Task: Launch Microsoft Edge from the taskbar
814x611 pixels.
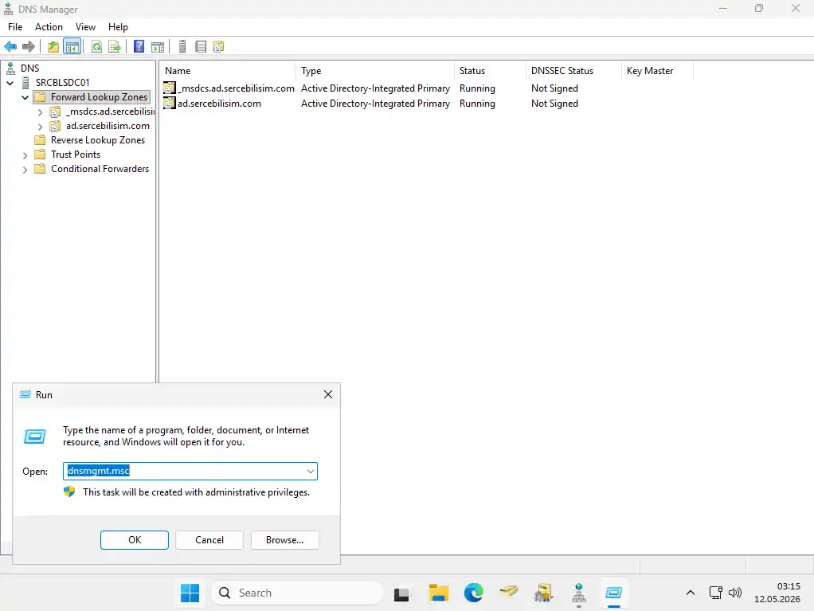Action: tap(473, 593)
